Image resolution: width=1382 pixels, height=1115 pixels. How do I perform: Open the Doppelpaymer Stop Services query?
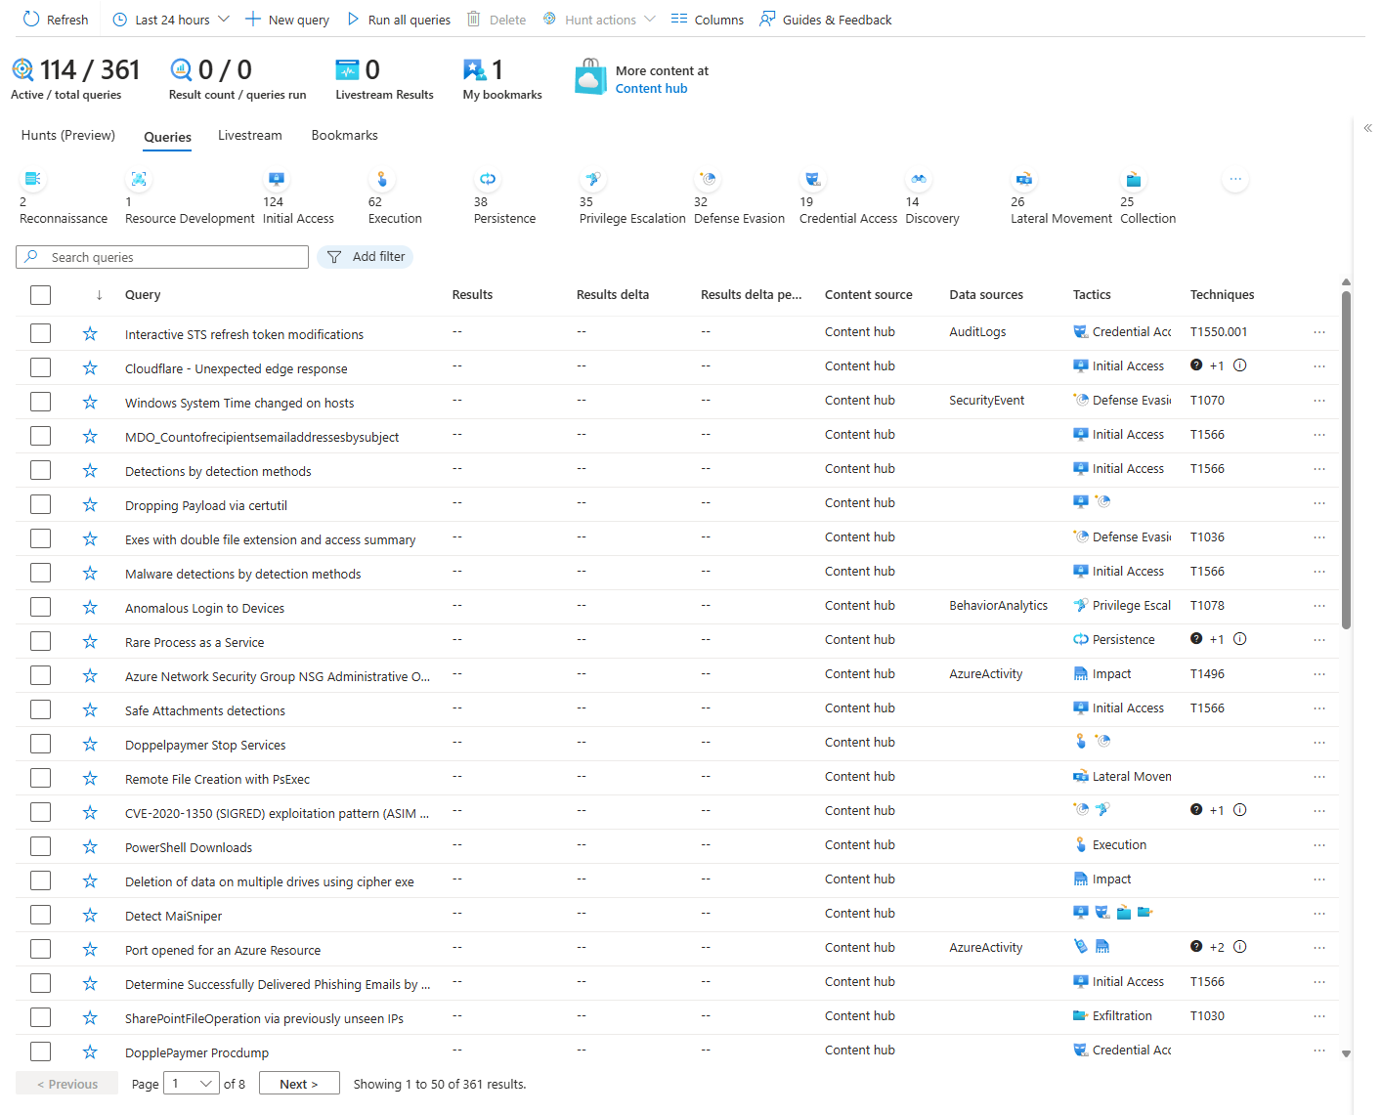(205, 745)
